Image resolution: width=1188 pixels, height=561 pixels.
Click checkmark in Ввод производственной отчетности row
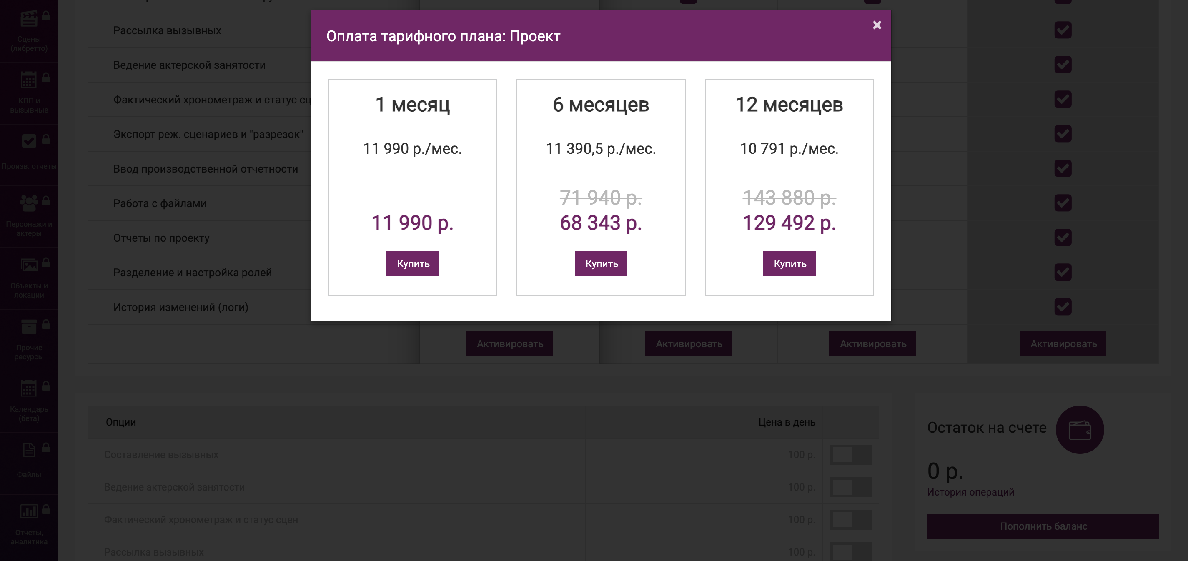(x=1063, y=169)
